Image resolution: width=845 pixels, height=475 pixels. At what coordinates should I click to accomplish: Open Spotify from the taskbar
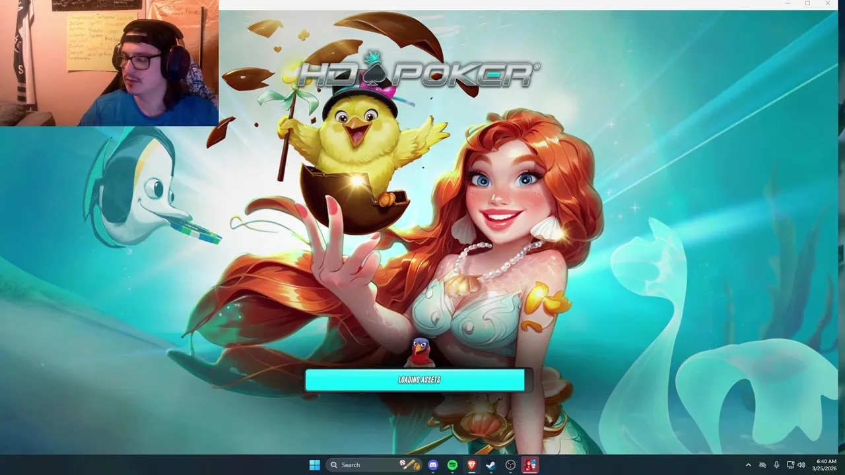click(x=452, y=465)
